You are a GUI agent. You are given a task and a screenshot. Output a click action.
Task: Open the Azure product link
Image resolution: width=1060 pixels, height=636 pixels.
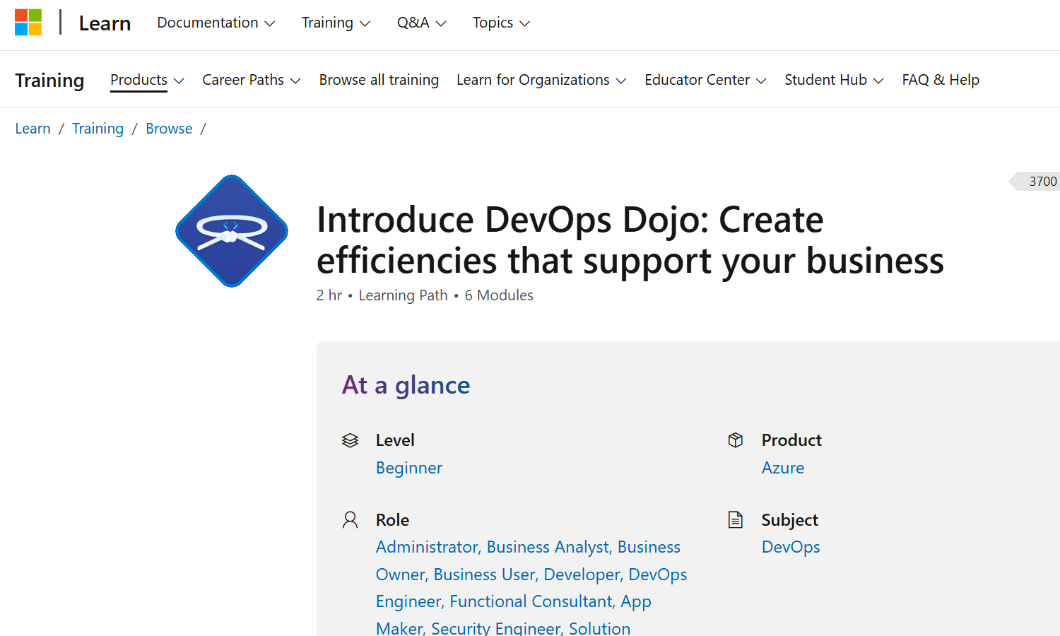783,468
